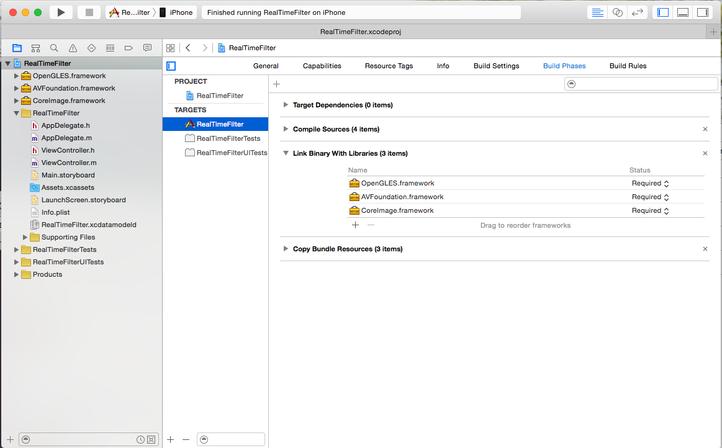Viewport: 722px width, 448px height.
Task: Click the Run (play) button
Action: click(x=60, y=12)
